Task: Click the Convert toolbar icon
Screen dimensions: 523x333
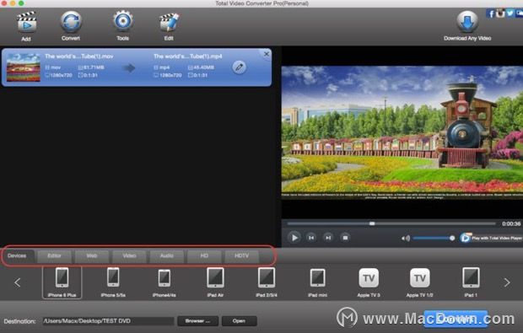Action: click(x=71, y=22)
